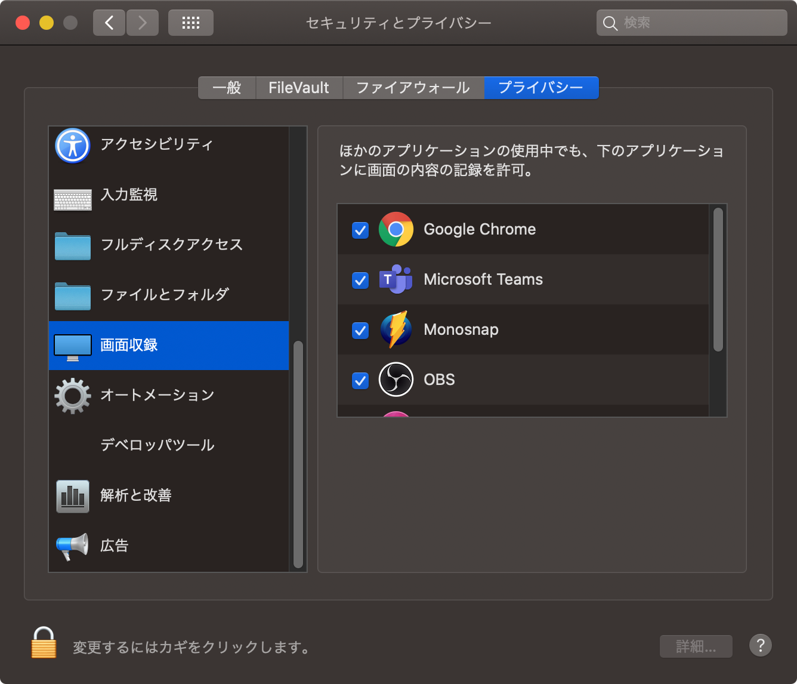Open the ファイアウォール tab
Screen dimensions: 797x684
click(413, 88)
